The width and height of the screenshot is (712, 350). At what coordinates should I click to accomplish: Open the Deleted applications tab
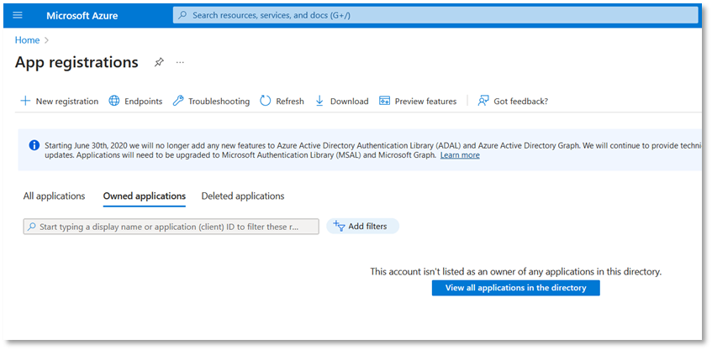tap(243, 196)
